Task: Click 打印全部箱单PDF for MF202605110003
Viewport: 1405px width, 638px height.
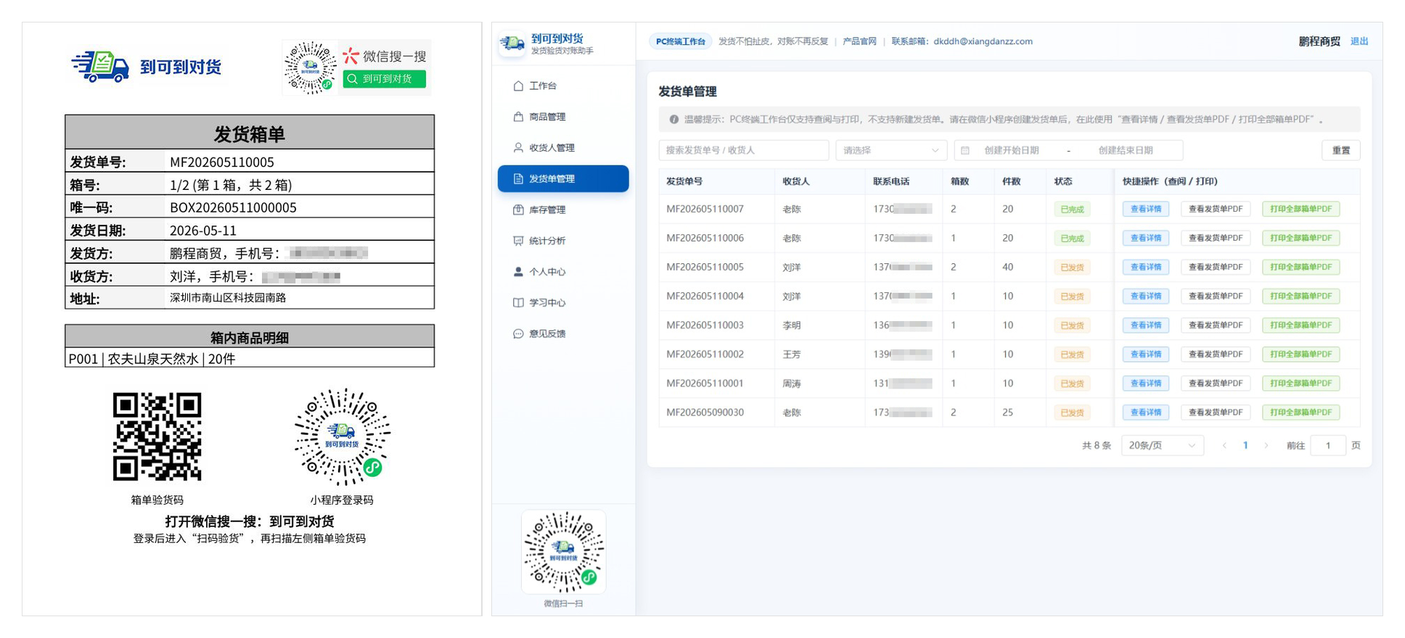Action: (1301, 326)
